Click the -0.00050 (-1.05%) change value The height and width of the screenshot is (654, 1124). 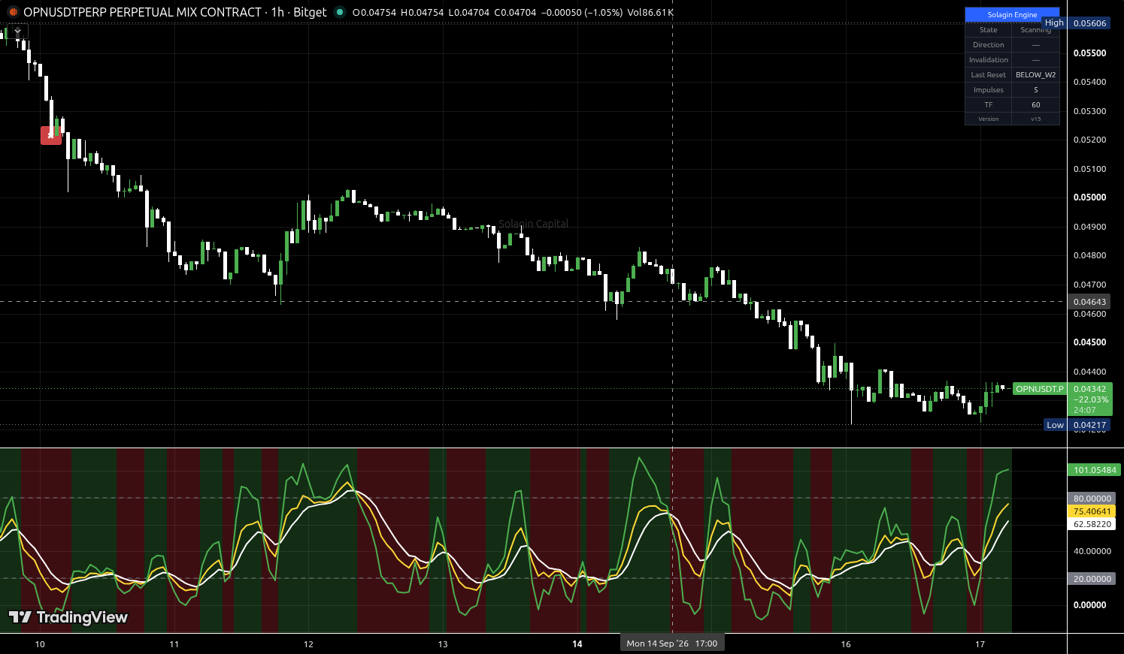point(582,12)
